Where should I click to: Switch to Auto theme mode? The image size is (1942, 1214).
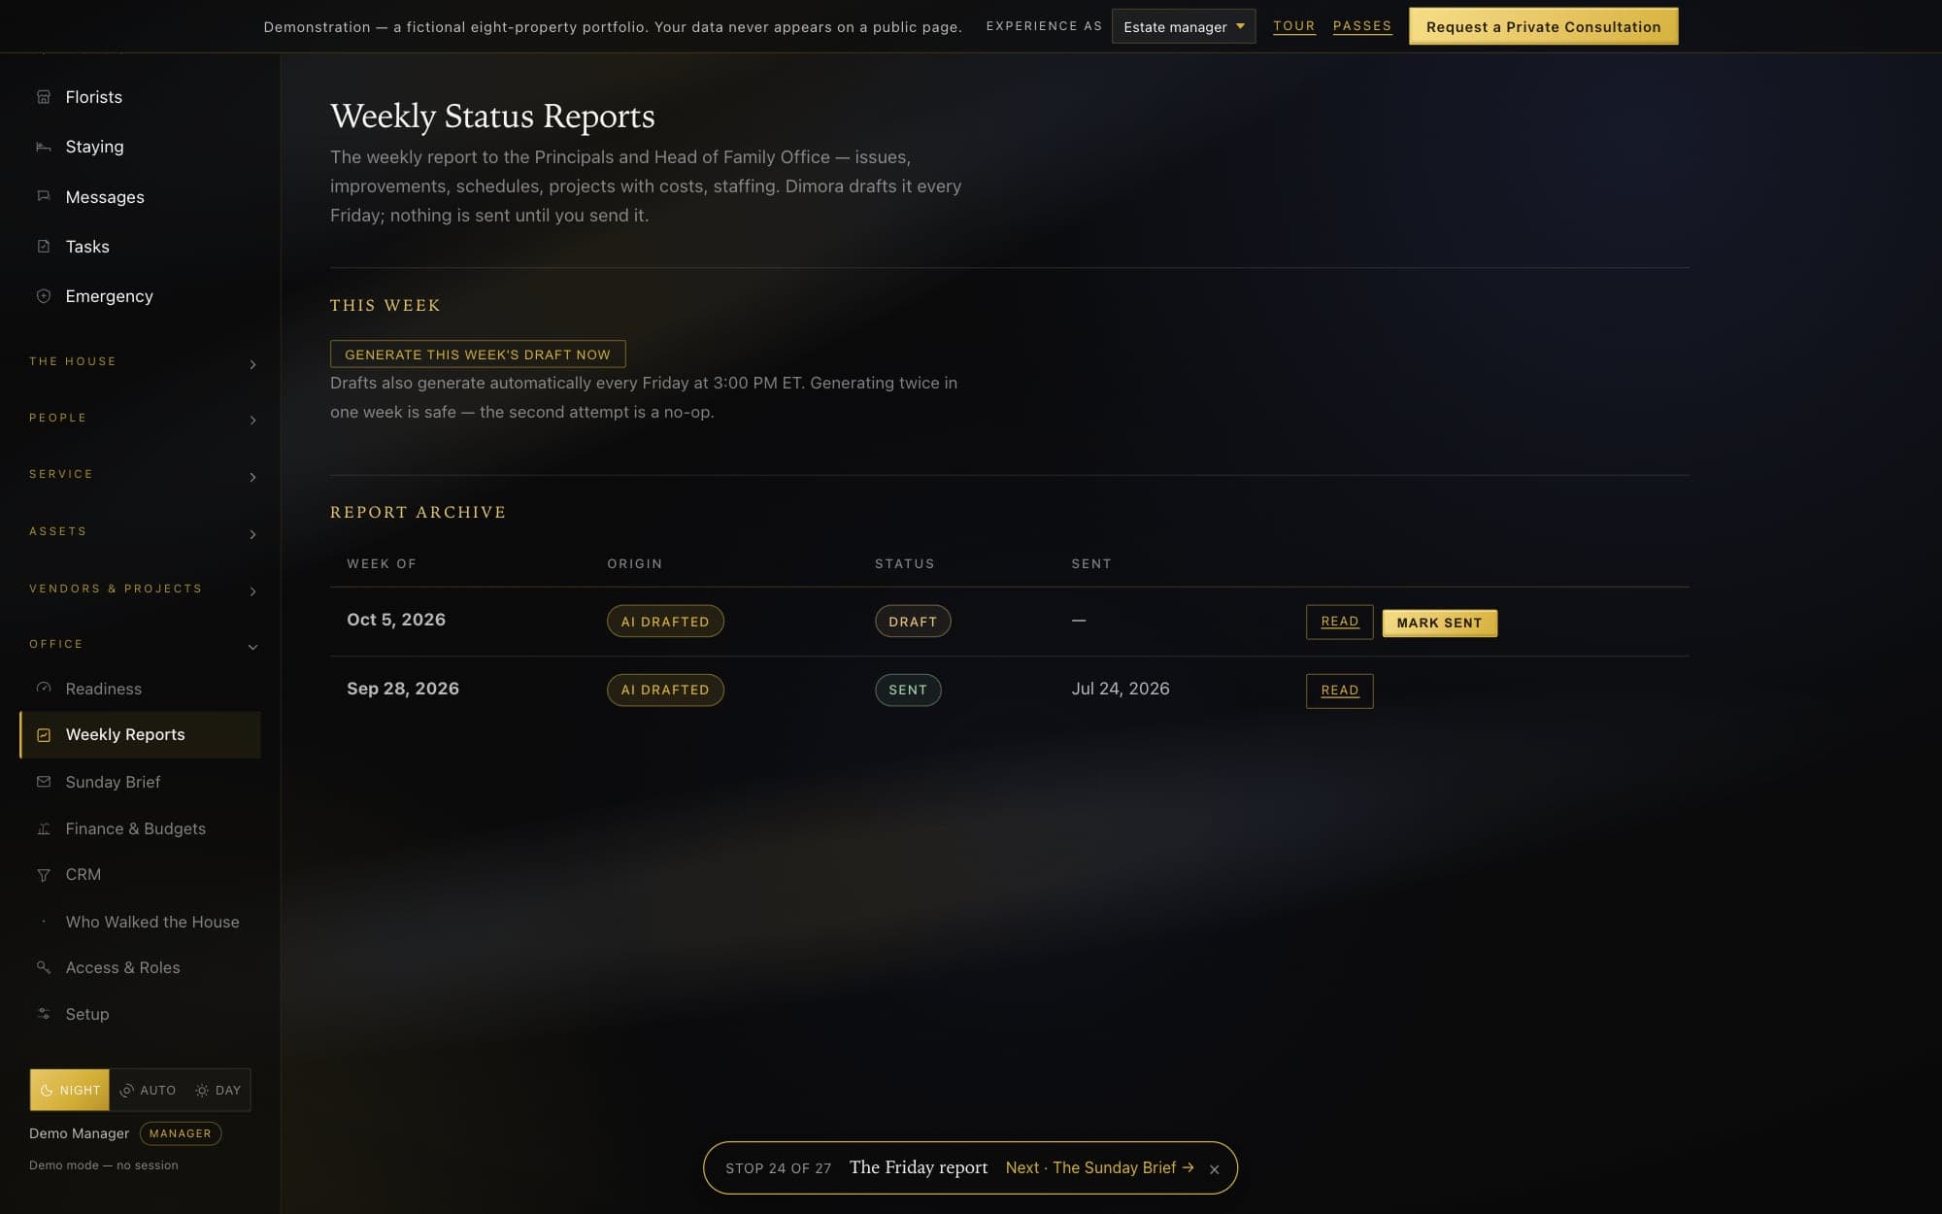148,1090
